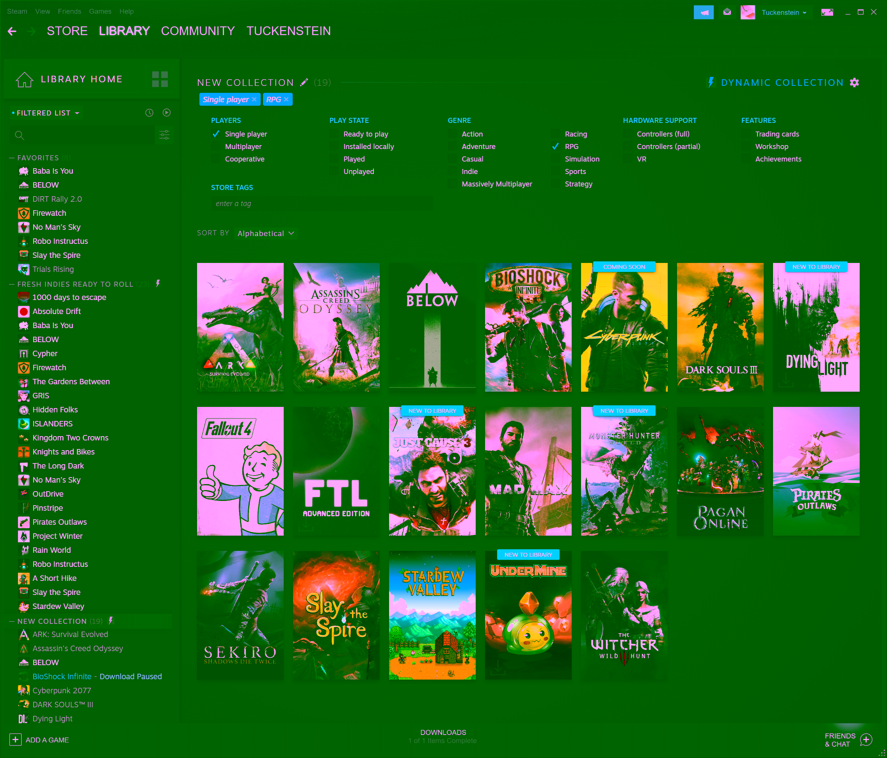
Task: Open dynamic collection settings gear
Action: pyautogui.click(x=855, y=83)
